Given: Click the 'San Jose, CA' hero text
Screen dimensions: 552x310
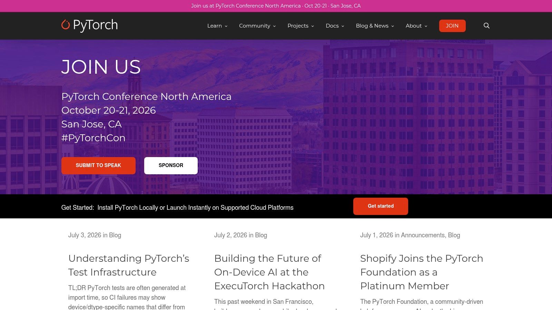Looking at the screenshot, I should click(91, 124).
